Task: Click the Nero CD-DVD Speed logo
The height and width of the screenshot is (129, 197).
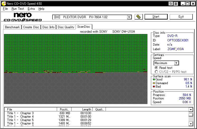Action: coord(23,17)
